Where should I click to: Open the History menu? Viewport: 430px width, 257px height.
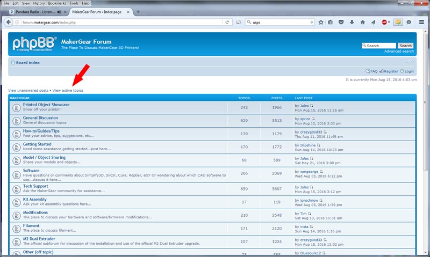[x=39, y=3]
